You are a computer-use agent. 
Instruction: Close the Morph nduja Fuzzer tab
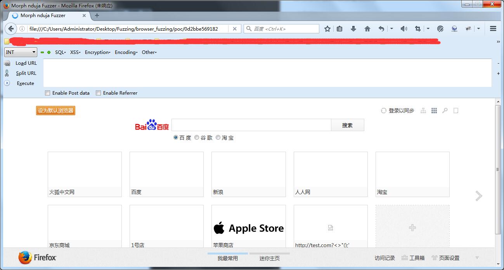click(x=84, y=16)
